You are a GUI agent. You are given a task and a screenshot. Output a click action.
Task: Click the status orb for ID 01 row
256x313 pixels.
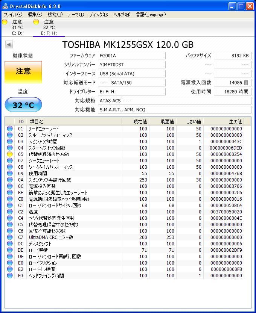(x=10, y=129)
